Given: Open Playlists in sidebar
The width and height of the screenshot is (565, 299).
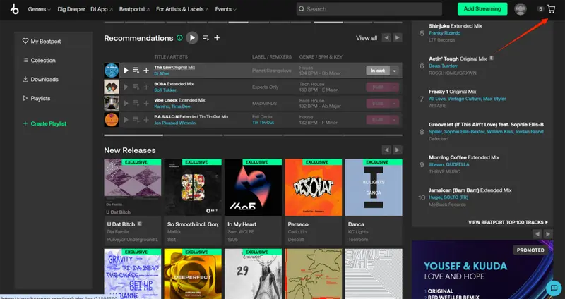Looking at the screenshot, I should (x=37, y=98).
